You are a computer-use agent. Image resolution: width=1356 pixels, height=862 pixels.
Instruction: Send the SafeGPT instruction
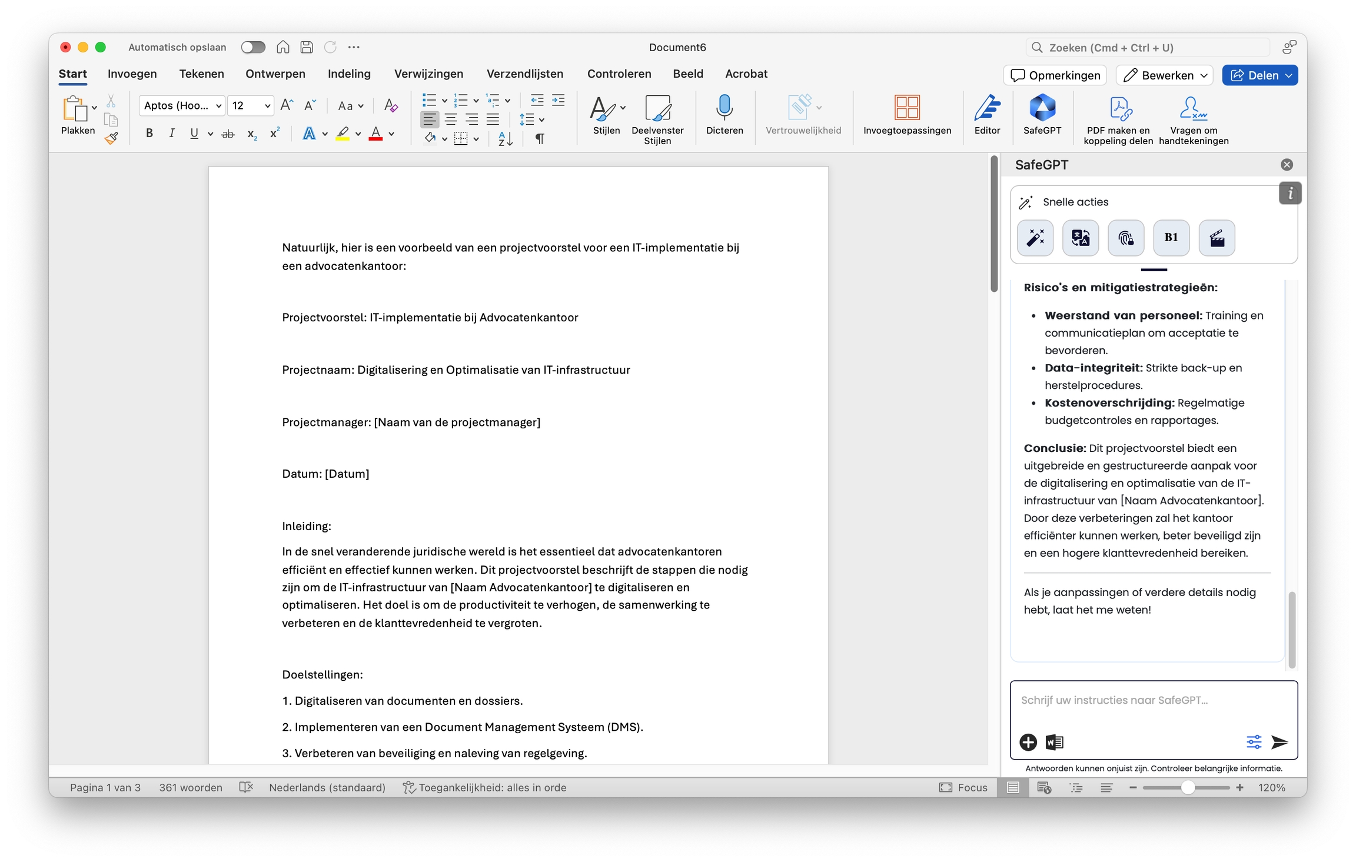pyautogui.click(x=1279, y=742)
